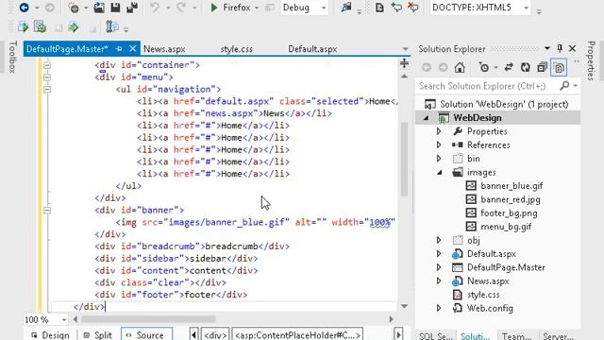
Task: Switch to the News.aspx tab
Action: coord(164,49)
